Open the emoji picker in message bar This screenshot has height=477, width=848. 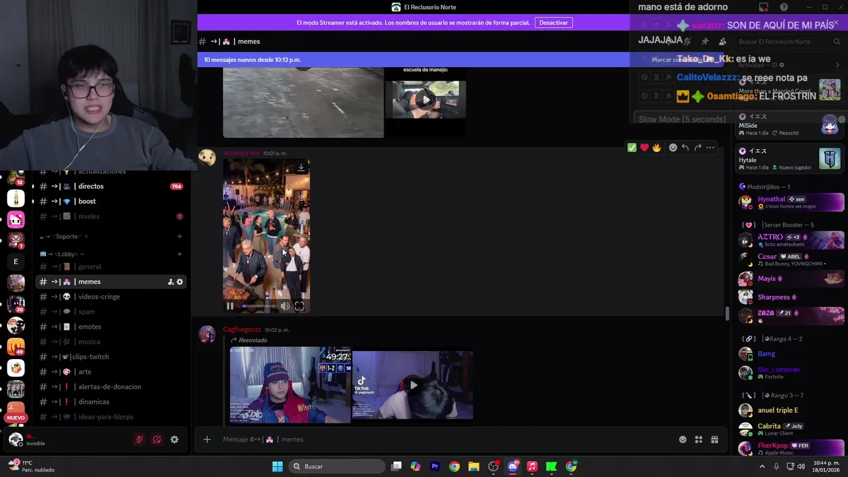click(682, 439)
